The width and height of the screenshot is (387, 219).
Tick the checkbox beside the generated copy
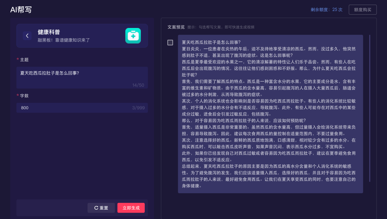coord(170,42)
